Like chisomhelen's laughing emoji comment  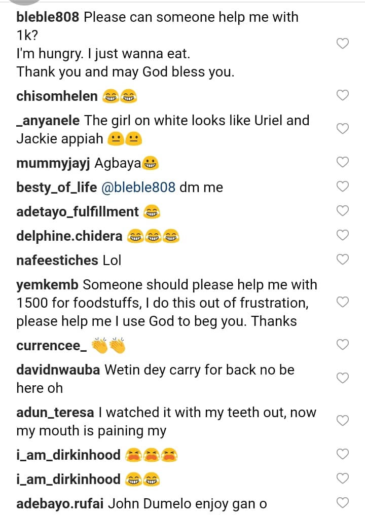[x=343, y=95]
